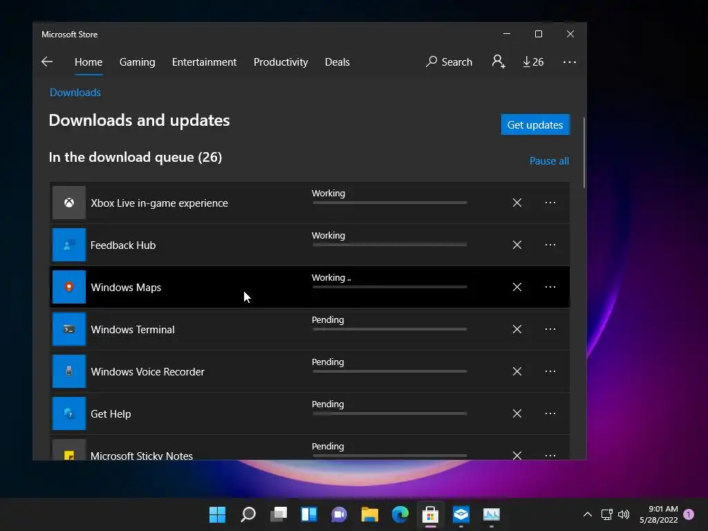Open the downloads indicator showing 26
The width and height of the screenshot is (708, 531).
click(x=533, y=62)
